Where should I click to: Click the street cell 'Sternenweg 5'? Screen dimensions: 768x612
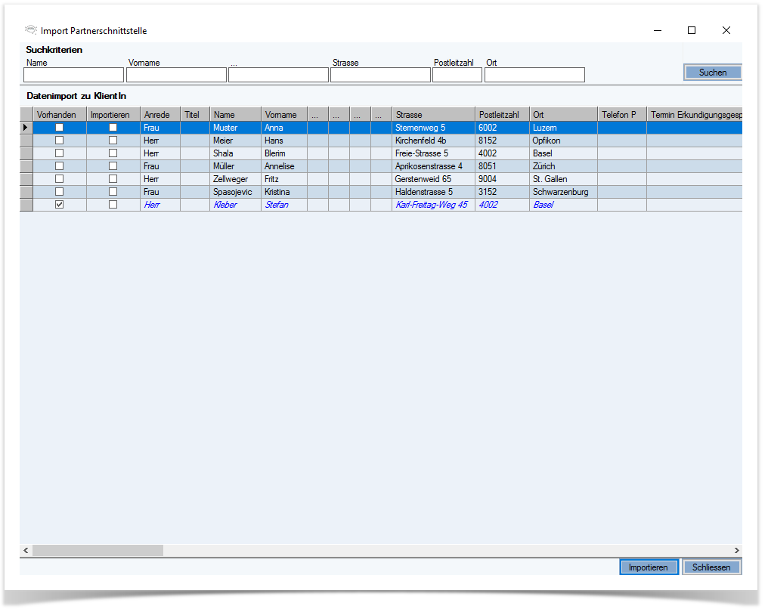(x=433, y=127)
